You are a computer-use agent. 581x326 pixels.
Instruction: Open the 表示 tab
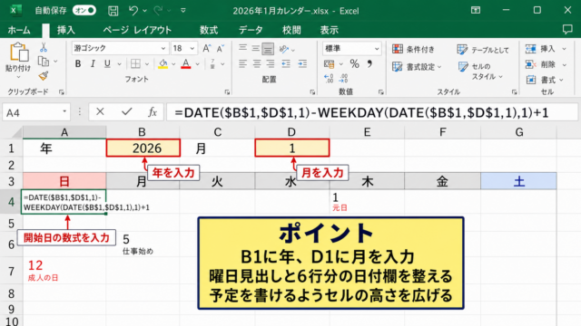(329, 30)
